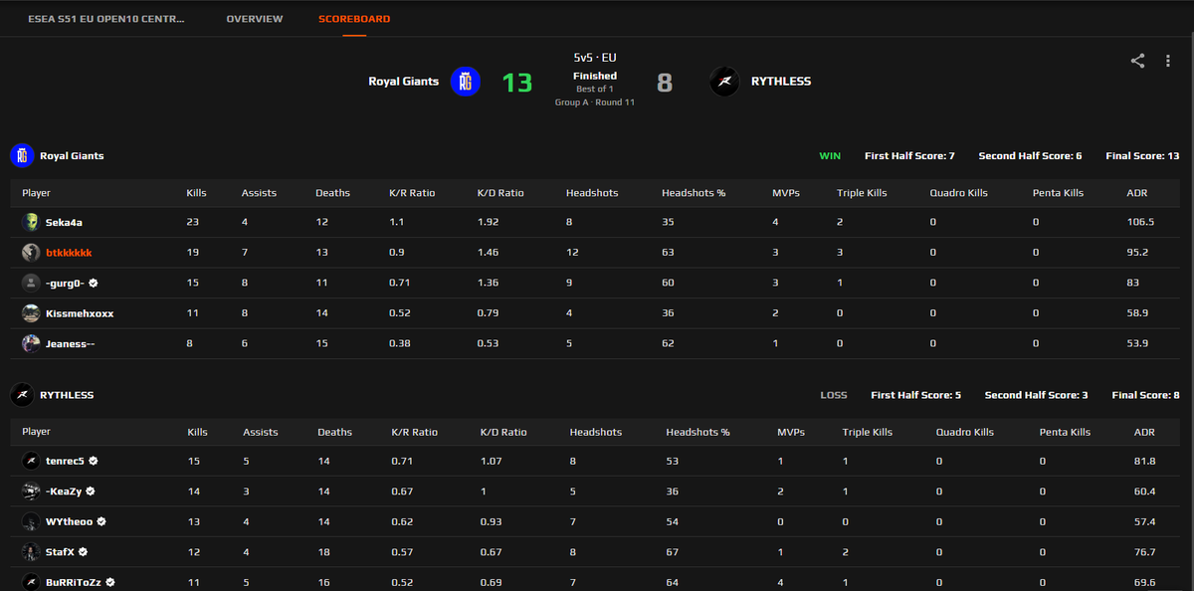Image resolution: width=1194 pixels, height=591 pixels.
Task: Sort Royal Giants table by K/D Ratio
Action: pyautogui.click(x=500, y=193)
